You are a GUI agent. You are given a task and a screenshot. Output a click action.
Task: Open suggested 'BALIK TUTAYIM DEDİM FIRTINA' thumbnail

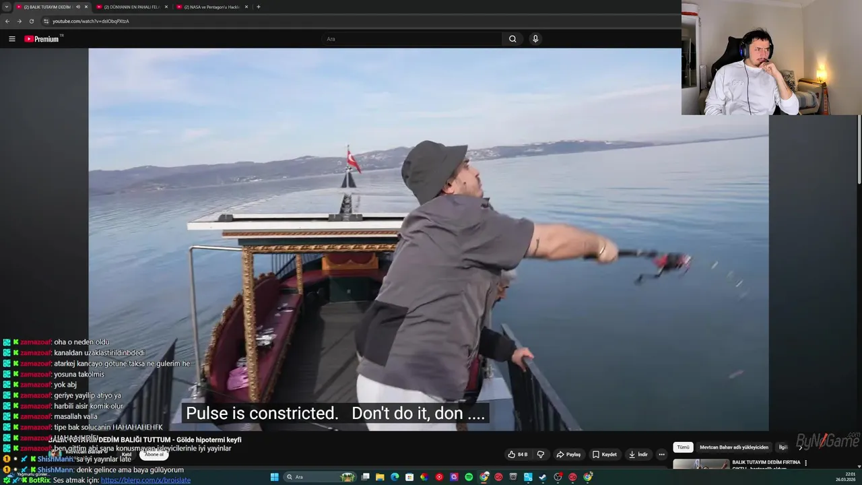coord(701,464)
